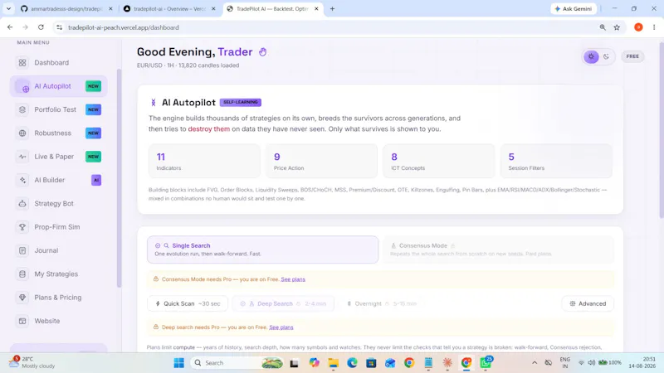
Task: Click the AI Builder sparkle icon
Action: tap(22, 180)
